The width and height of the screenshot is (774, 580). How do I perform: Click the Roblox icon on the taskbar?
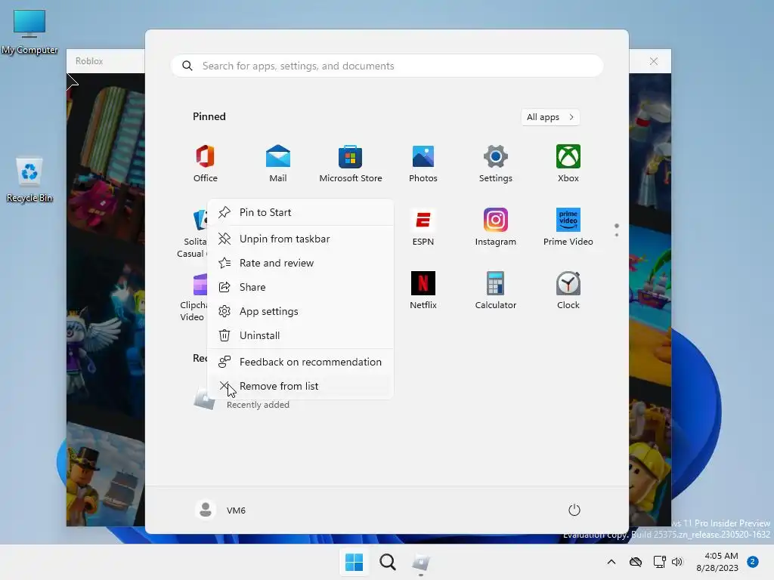(421, 562)
